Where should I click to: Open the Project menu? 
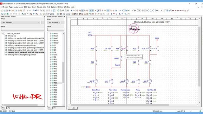pos(6,7)
